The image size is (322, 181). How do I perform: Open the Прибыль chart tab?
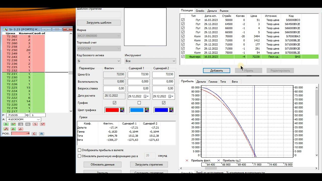click(x=187, y=81)
